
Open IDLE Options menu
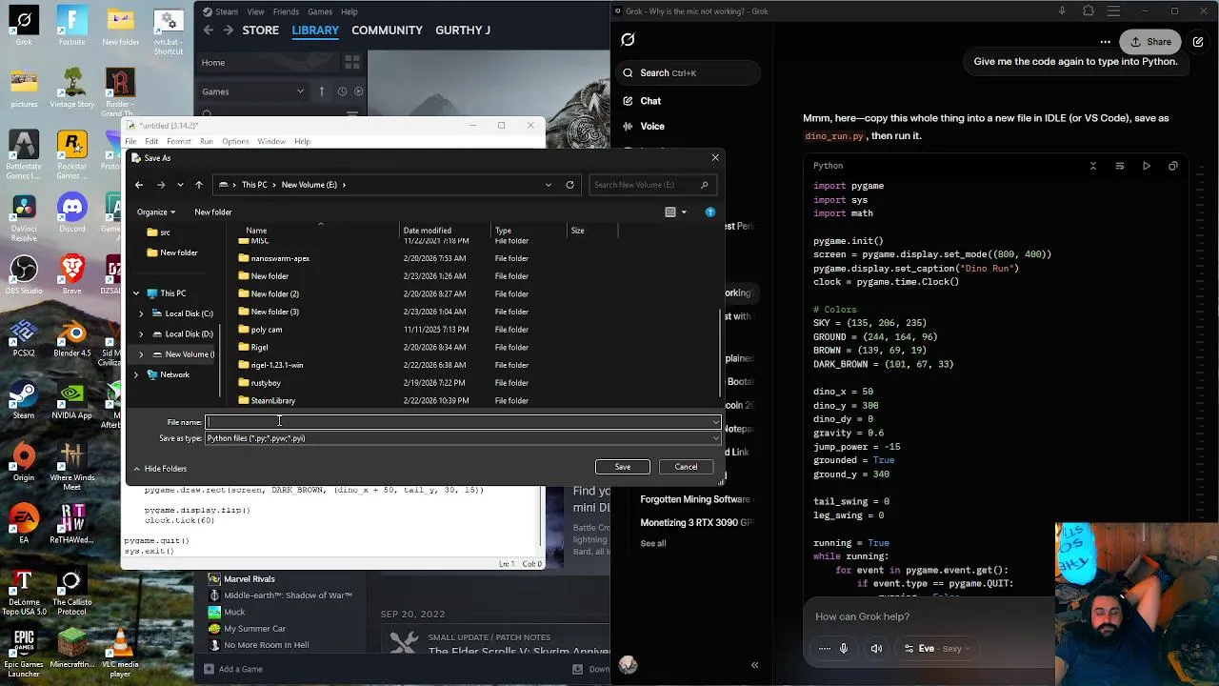pyautogui.click(x=235, y=142)
